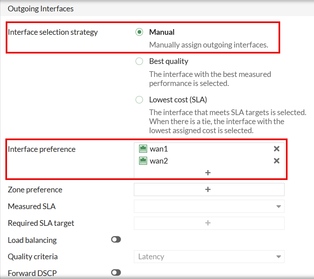Enable the Load balancing toggle
Screen dimensions: 314x279
coord(116,240)
